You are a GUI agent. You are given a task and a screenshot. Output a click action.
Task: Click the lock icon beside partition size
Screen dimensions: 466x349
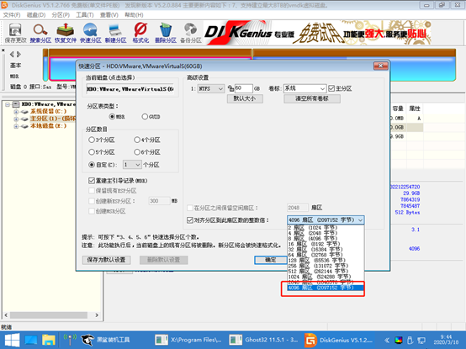click(230, 88)
